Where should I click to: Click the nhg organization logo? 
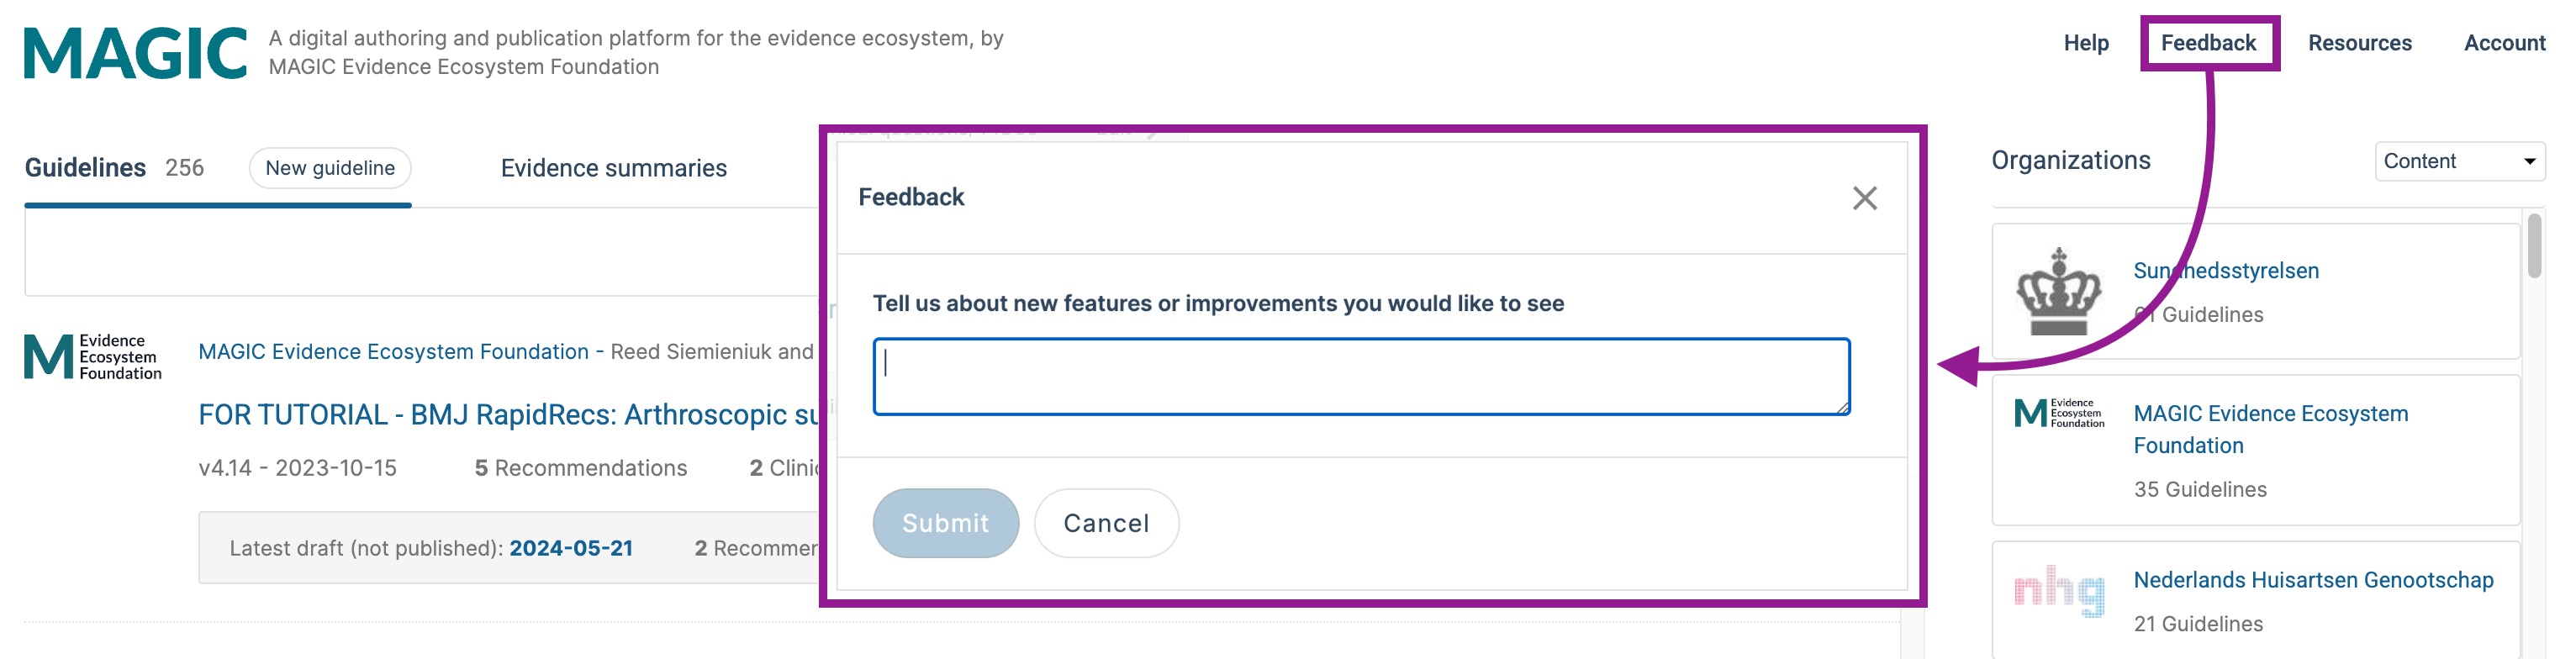point(2059,590)
